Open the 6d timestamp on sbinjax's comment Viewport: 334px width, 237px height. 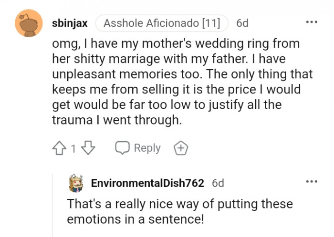point(242,23)
